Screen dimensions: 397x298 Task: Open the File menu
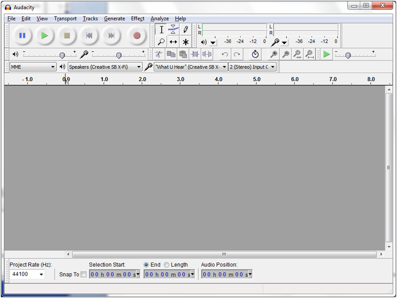tap(11, 19)
